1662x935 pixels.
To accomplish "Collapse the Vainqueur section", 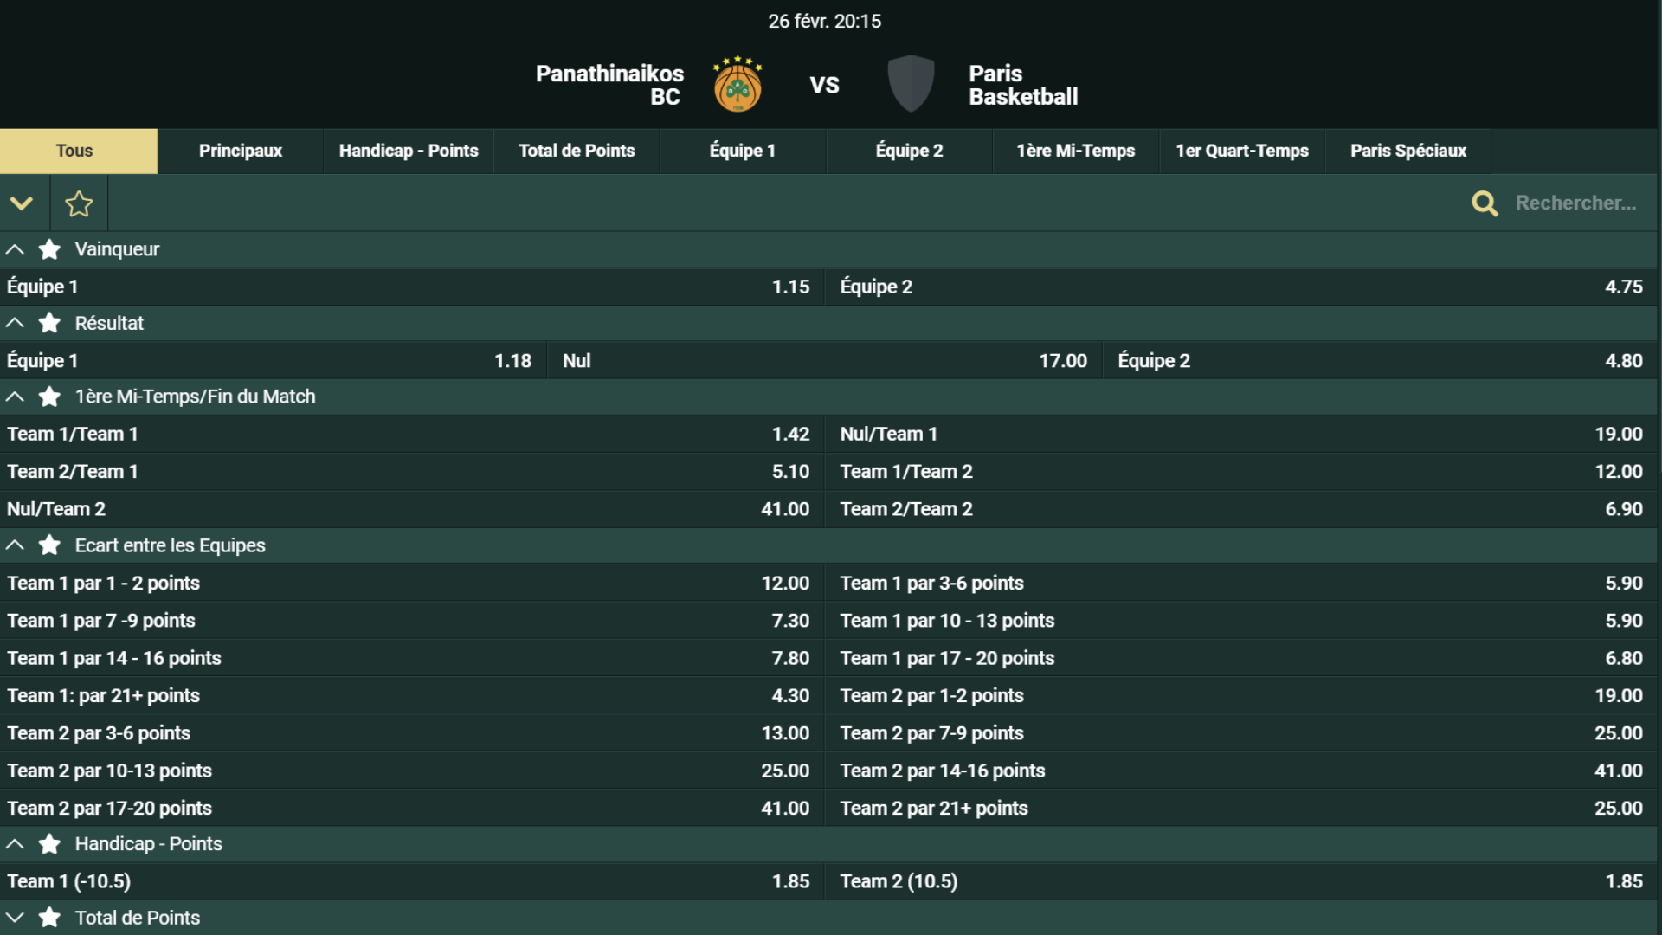I will tap(14, 249).
